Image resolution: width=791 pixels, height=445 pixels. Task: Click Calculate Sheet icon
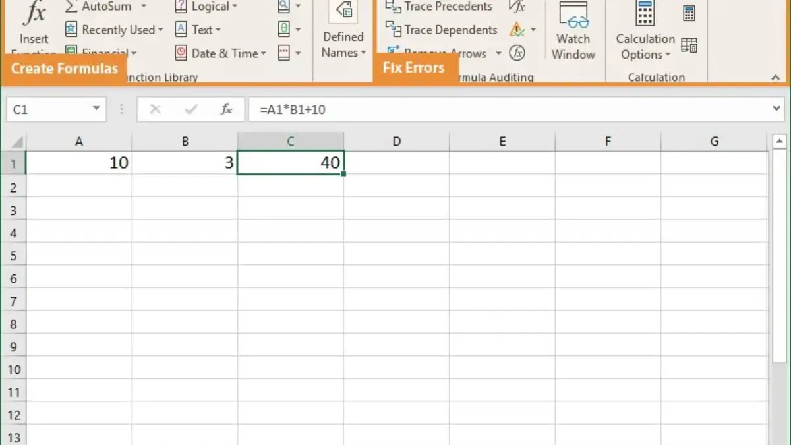coord(689,45)
